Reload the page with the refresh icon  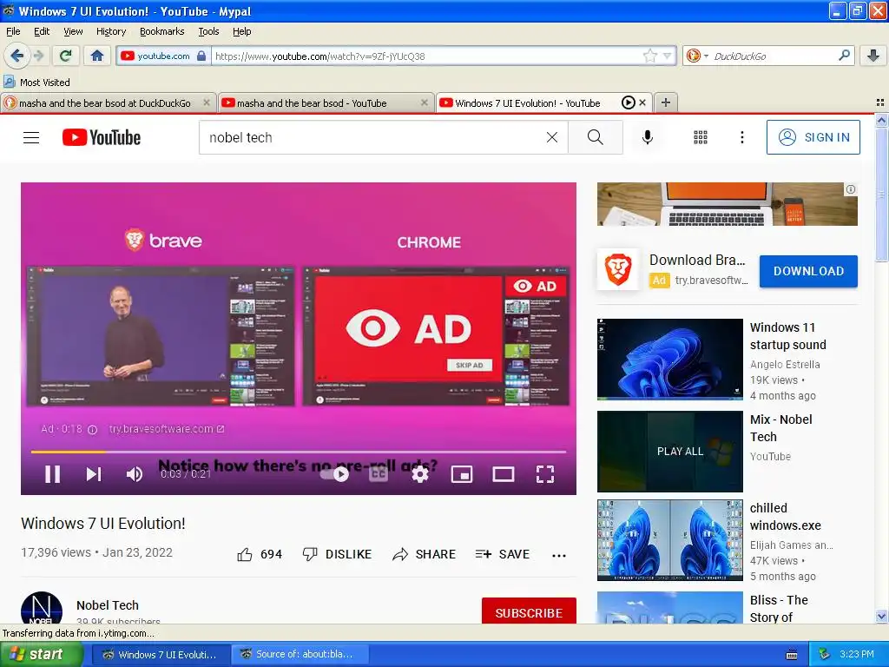click(65, 56)
